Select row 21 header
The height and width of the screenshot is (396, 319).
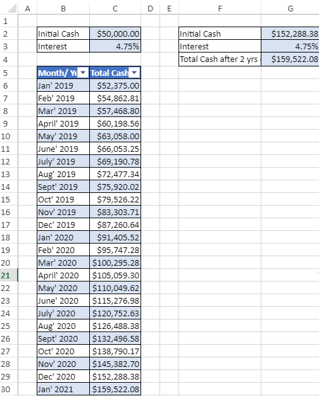[x=6, y=275]
